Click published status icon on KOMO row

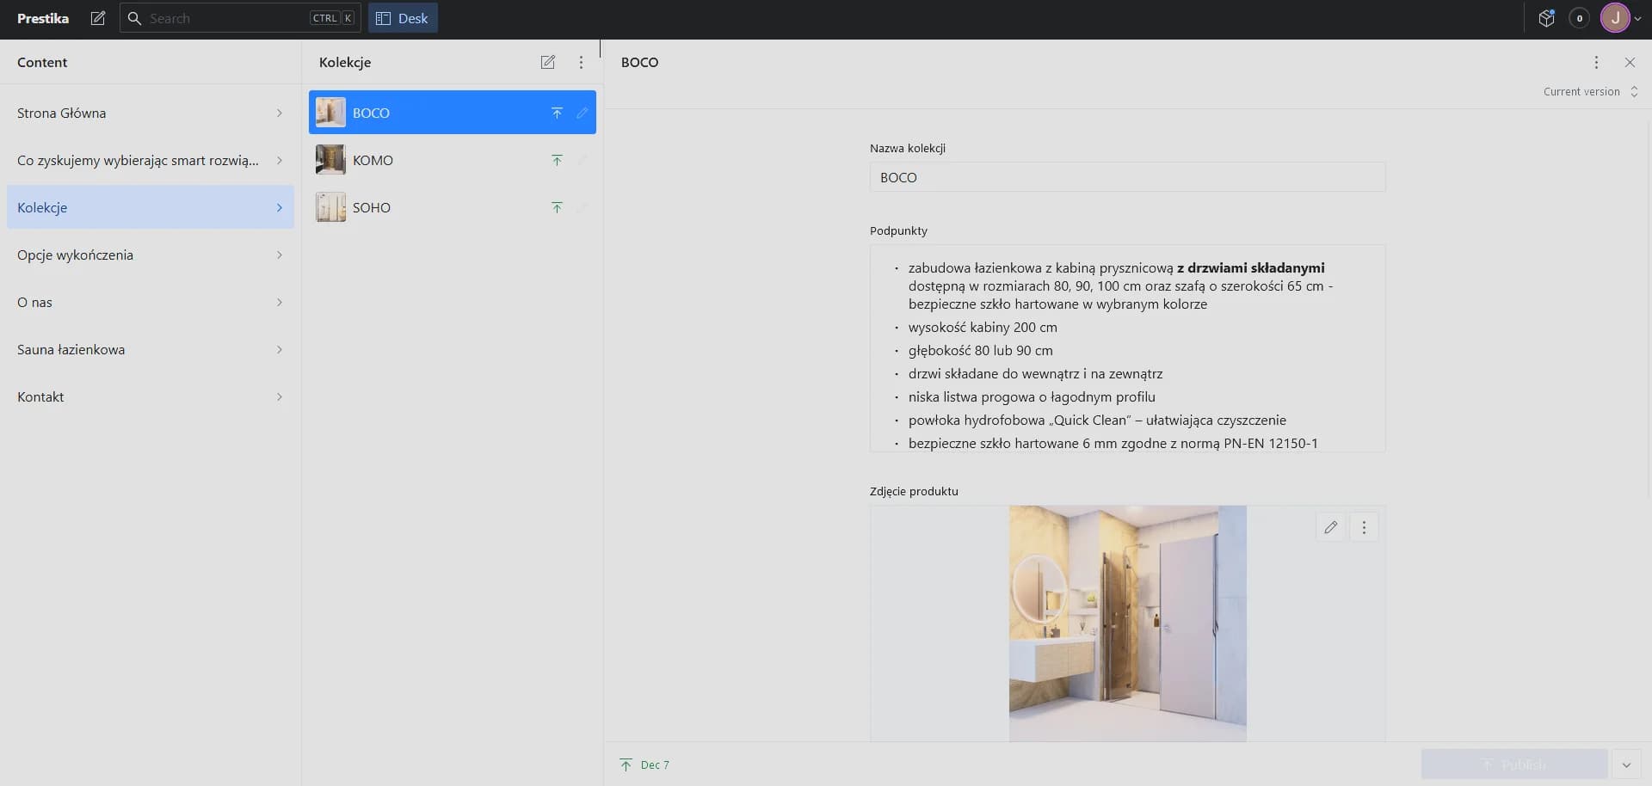(x=557, y=160)
